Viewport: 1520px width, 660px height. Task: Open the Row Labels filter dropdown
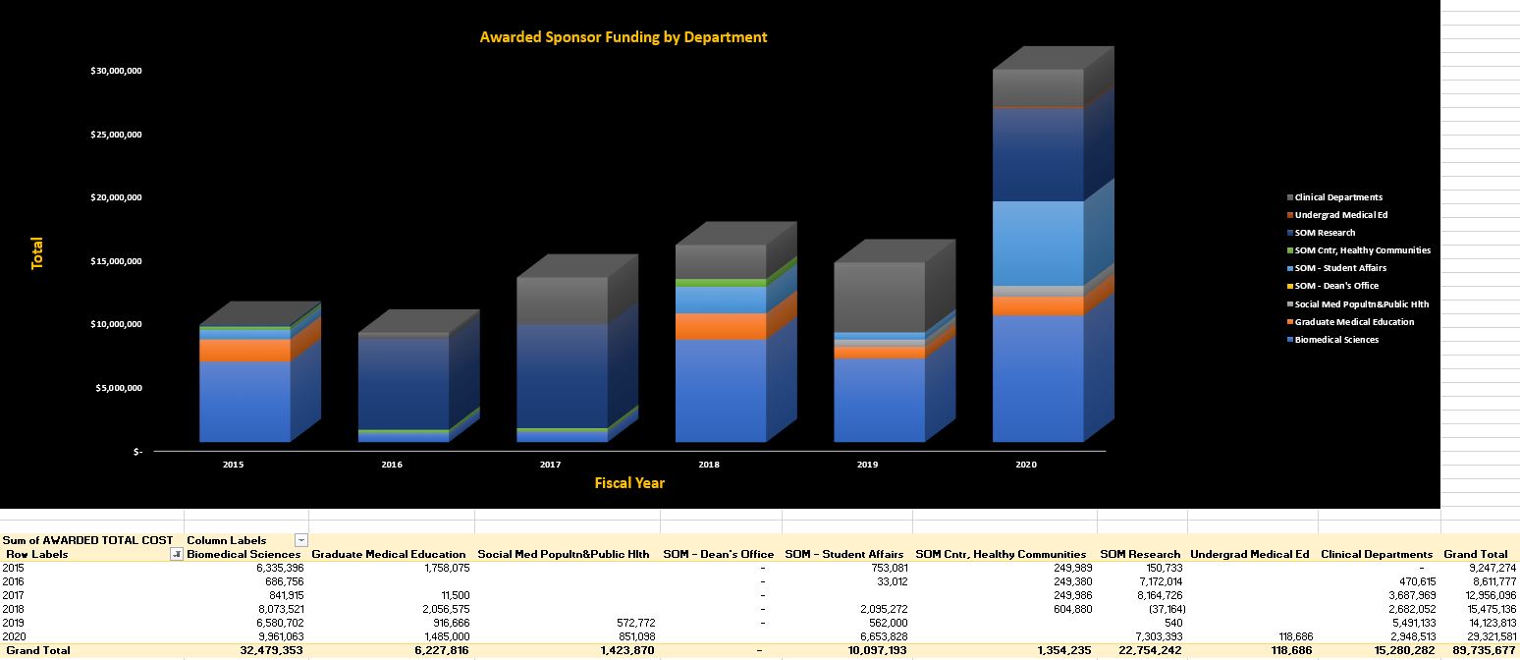[177, 554]
